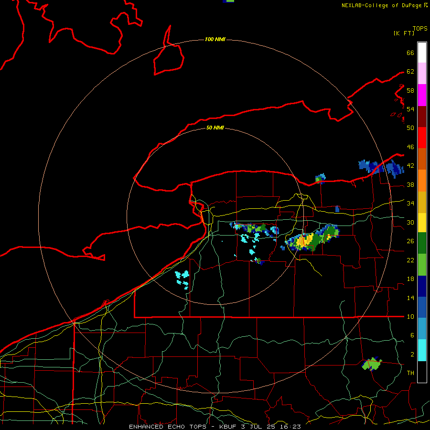
Task: Click the white swatch atop the tops legend
Action: [x=422, y=53]
